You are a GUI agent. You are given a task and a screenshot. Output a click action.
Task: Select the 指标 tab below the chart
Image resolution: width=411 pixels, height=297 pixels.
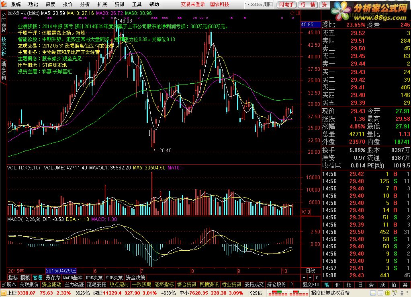pyautogui.click(x=13, y=278)
